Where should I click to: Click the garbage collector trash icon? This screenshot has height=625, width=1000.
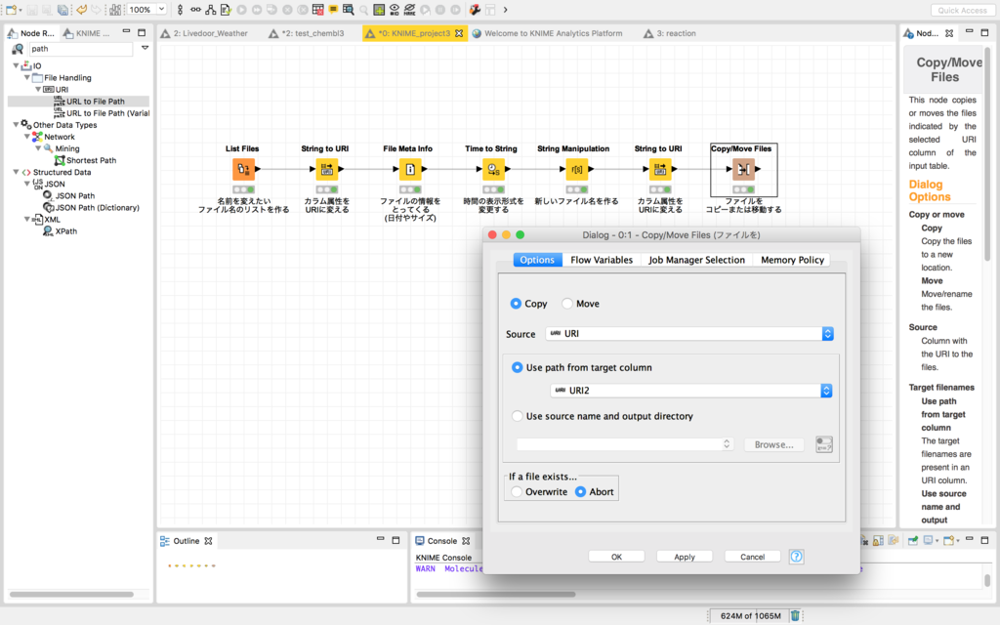[x=795, y=615]
